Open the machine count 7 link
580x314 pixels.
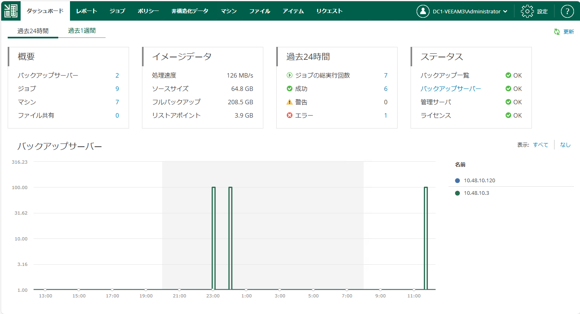pyautogui.click(x=117, y=102)
